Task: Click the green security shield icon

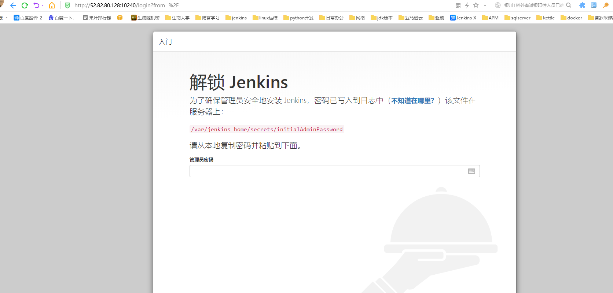Action: click(67, 5)
